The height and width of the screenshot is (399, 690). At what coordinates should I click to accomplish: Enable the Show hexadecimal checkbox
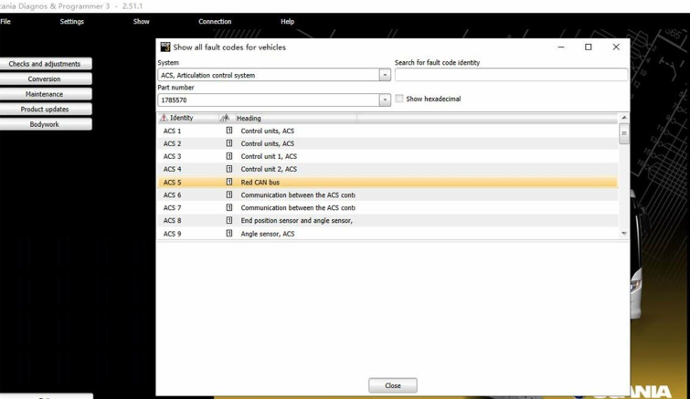(x=399, y=99)
